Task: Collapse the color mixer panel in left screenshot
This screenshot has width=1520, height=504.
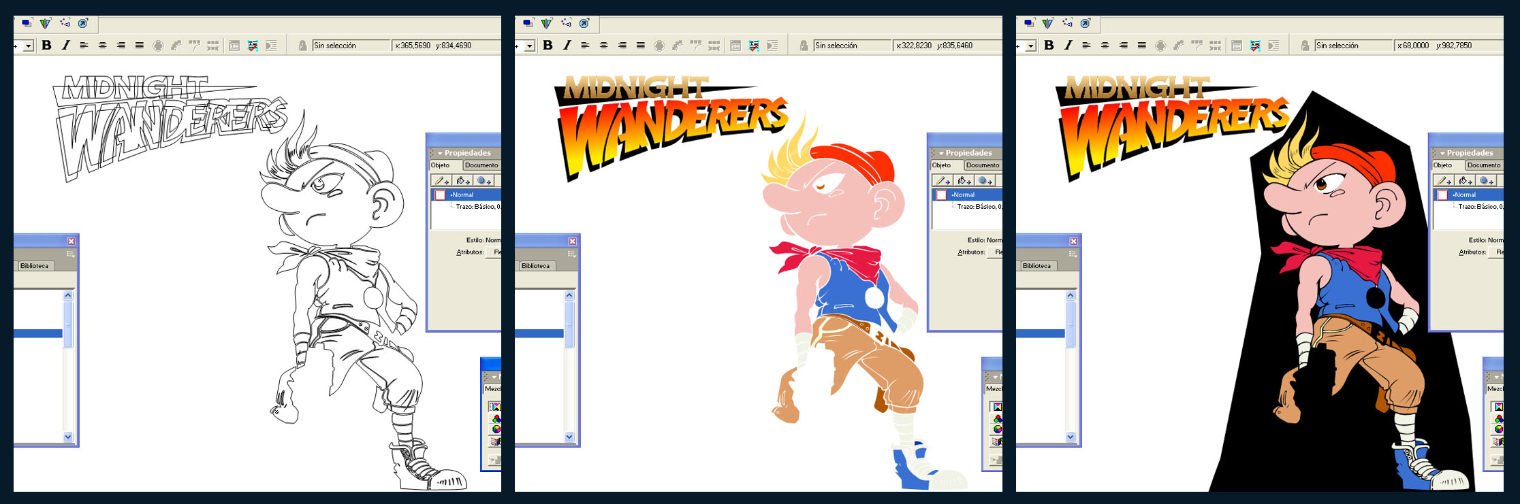Action: [494, 377]
